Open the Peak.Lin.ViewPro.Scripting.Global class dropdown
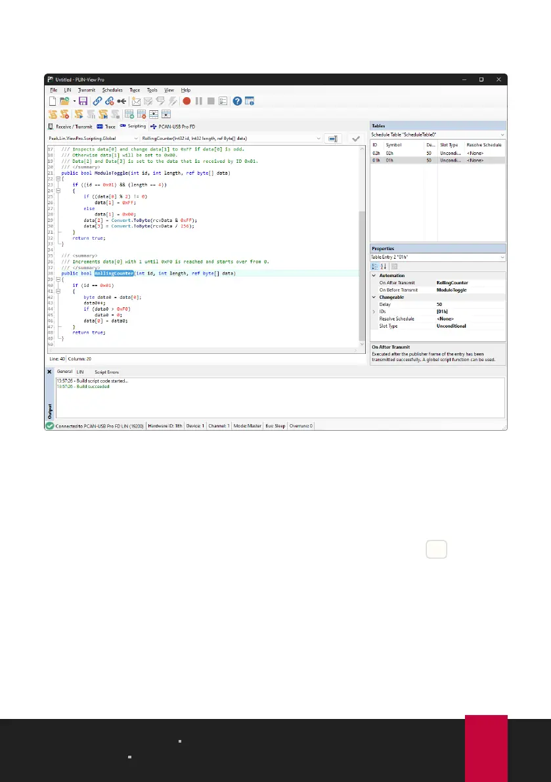 135,139
